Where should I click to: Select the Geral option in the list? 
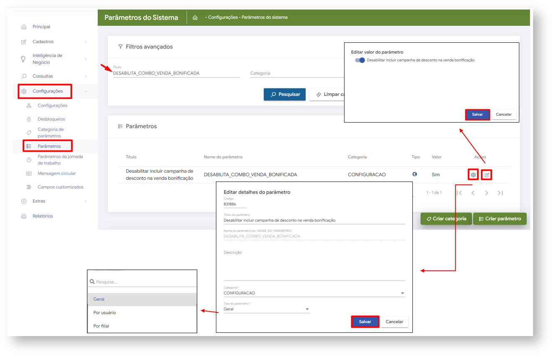point(142,300)
